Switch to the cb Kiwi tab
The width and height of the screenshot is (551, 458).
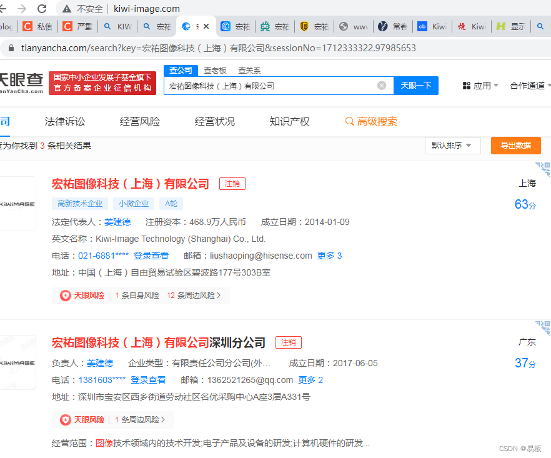point(432,26)
